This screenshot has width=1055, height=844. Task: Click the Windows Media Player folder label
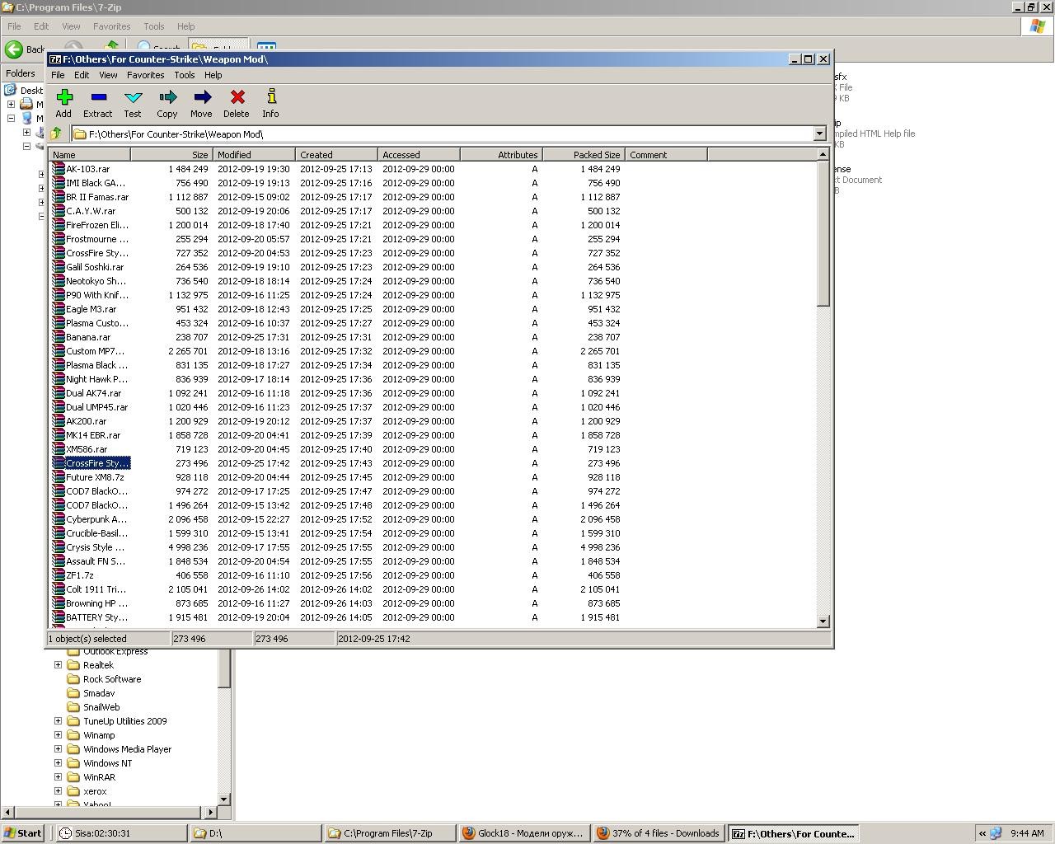pos(127,749)
